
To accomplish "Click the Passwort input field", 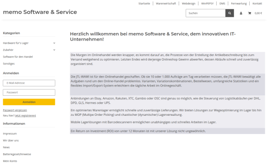I will pos(29,92).
